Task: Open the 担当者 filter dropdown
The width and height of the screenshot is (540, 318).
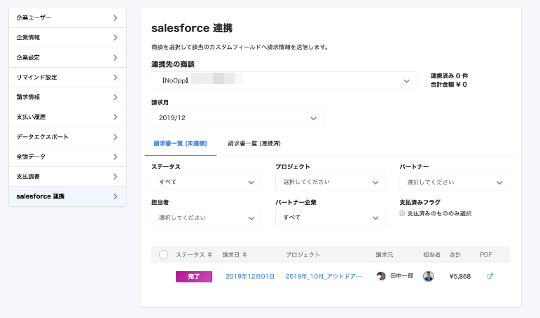Action: pos(207,218)
